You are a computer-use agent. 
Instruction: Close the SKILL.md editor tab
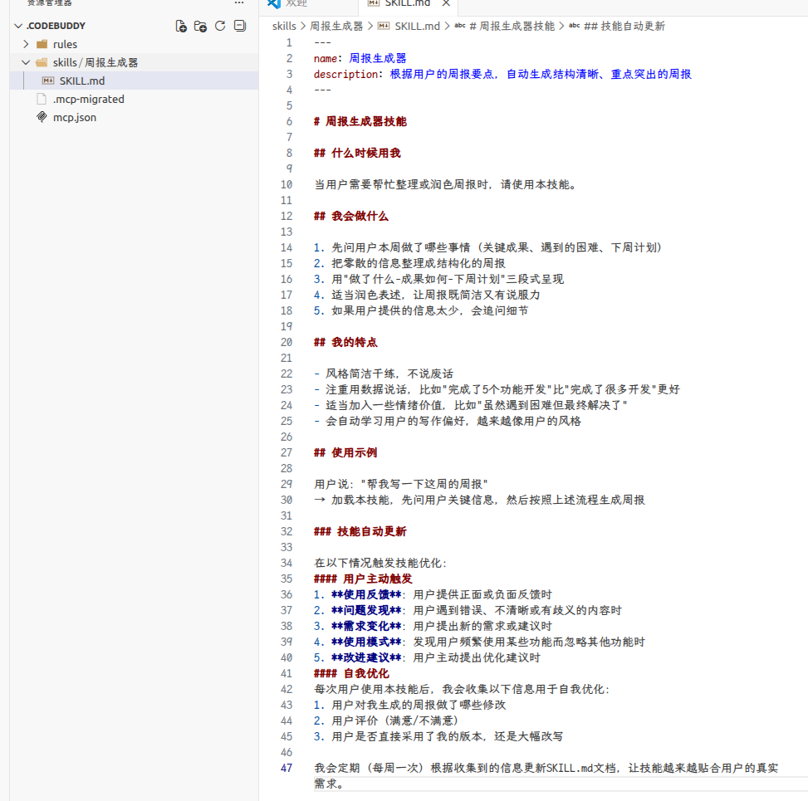[x=445, y=3]
